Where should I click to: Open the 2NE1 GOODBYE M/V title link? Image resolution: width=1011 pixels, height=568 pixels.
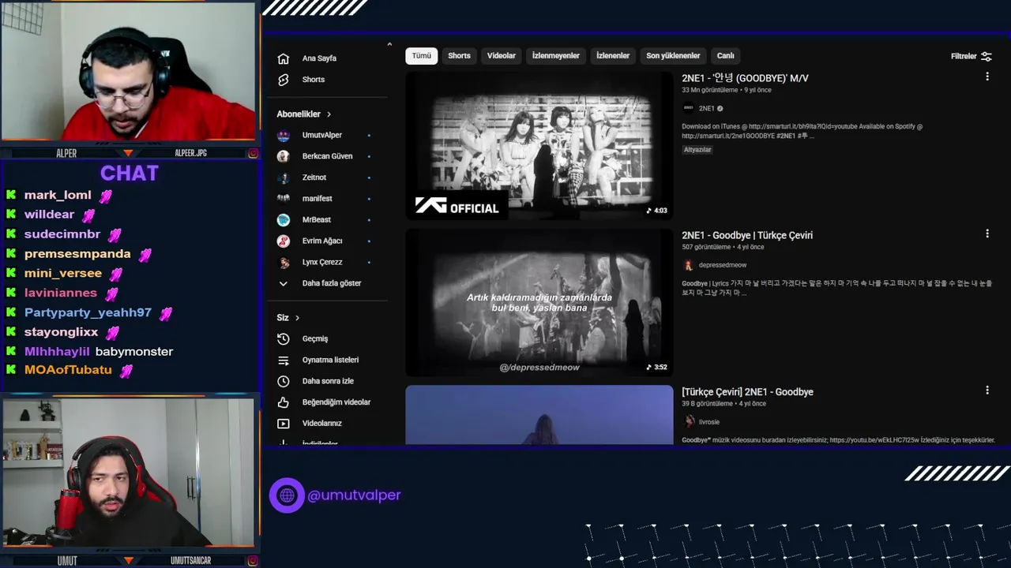[x=745, y=78]
